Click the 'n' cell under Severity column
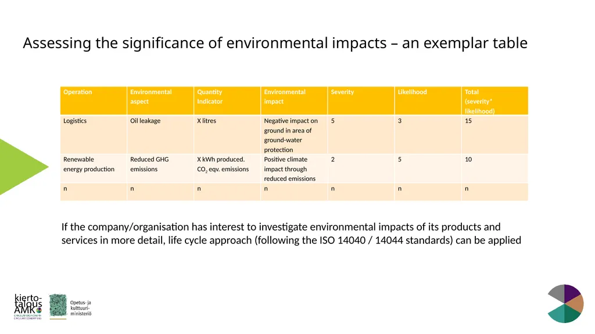The height and width of the screenshot is (334, 595). point(361,192)
